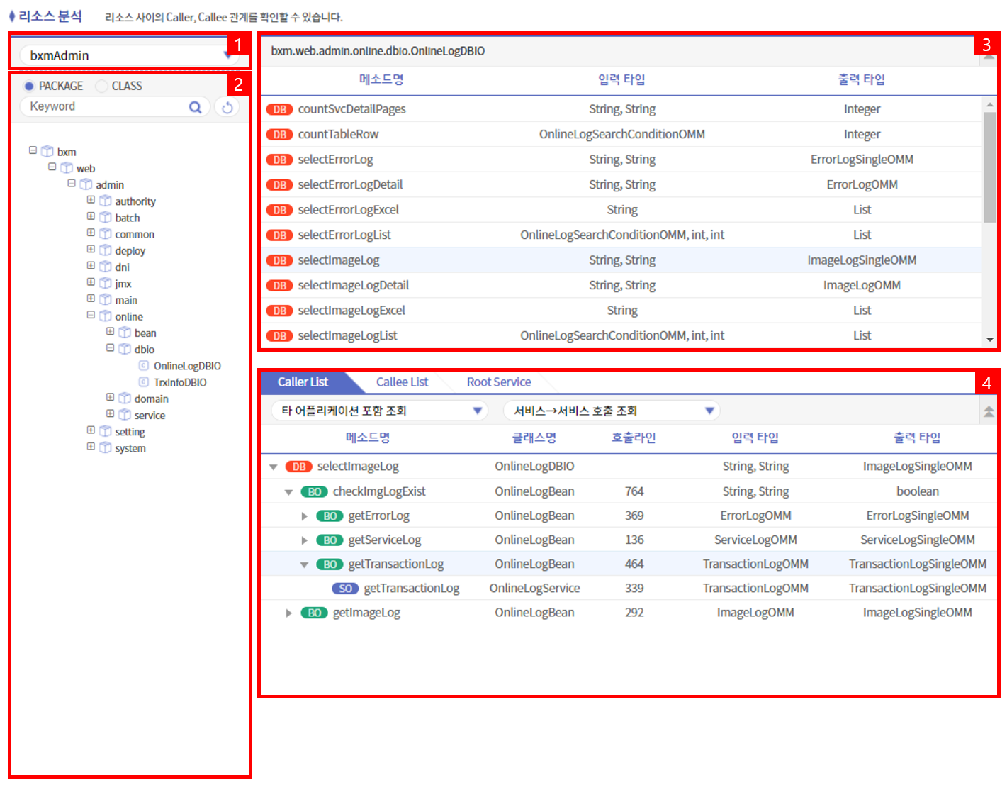Click the BO badge of getImageLog
The height and width of the screenshot is (785, 1007).
tap(315, 613)
